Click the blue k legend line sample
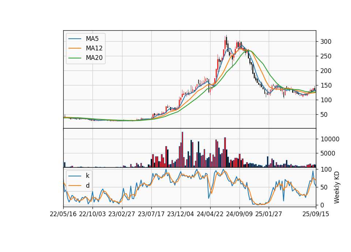The width and height of the screenshot is (351, 252). coord(75,176)
